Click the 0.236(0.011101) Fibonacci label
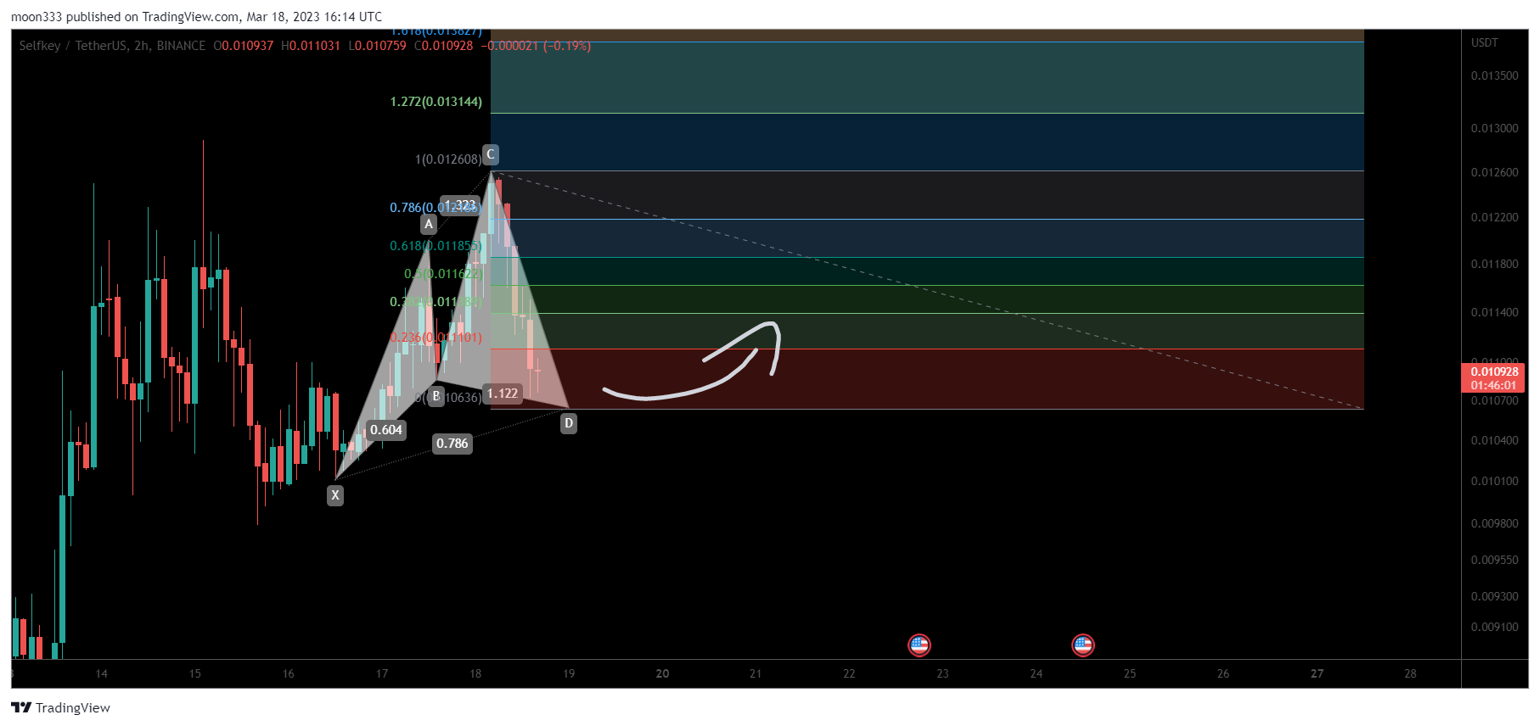Viewport: 1540px width, 726px height. coord(436,338)
